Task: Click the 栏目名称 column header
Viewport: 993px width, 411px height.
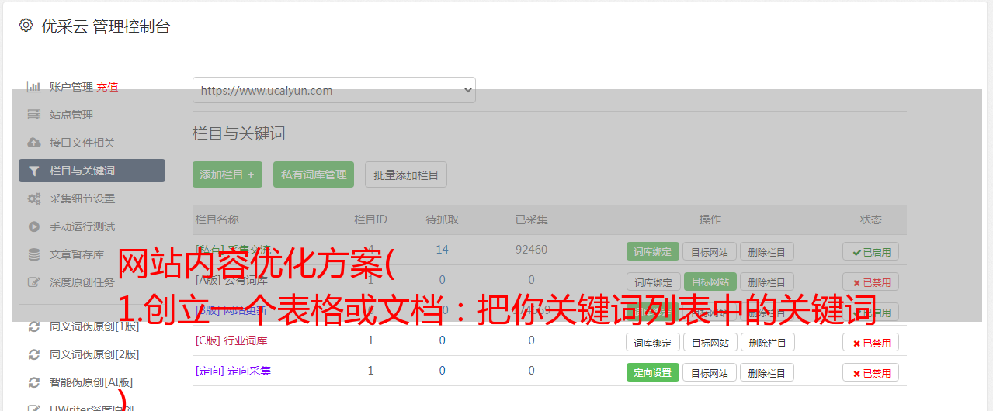Action: 217,219
